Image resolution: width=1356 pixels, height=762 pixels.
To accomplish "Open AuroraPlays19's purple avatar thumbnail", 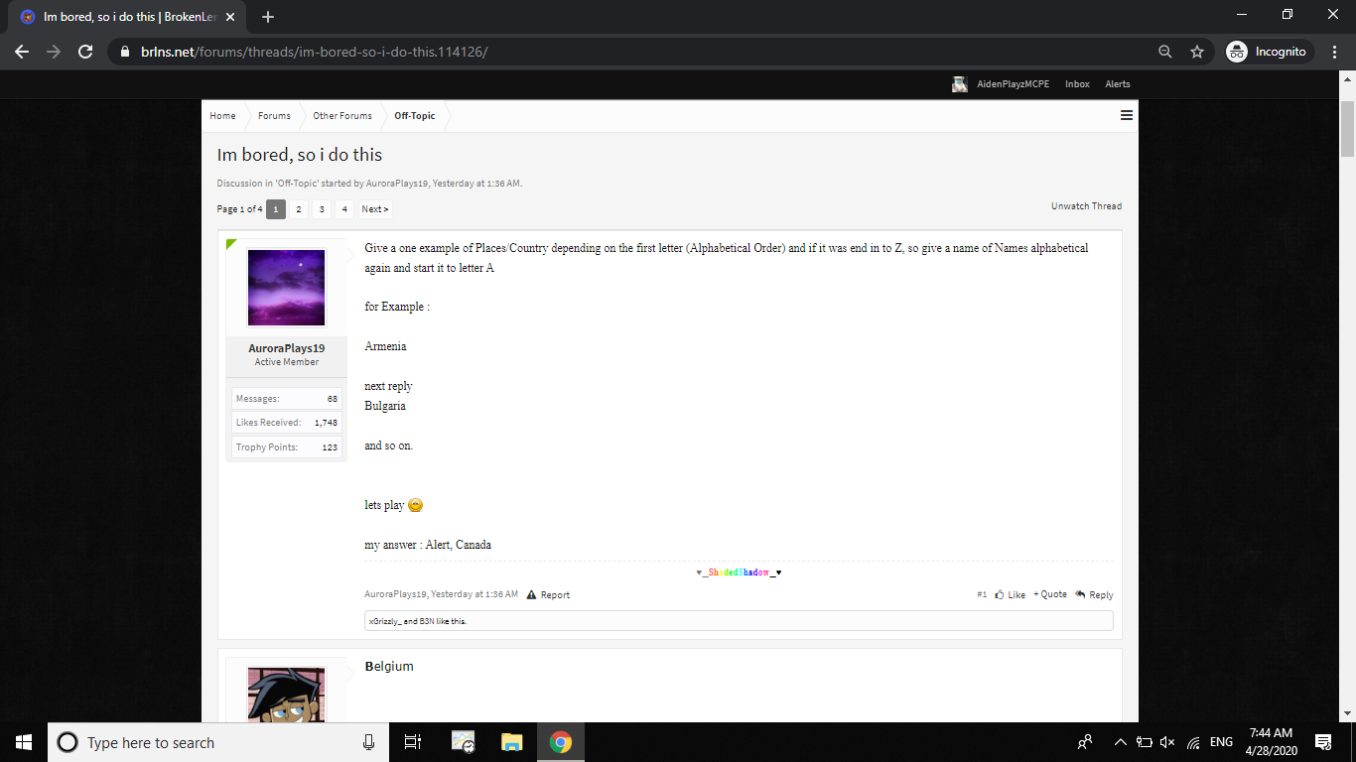I will click(x=287, y=288).
